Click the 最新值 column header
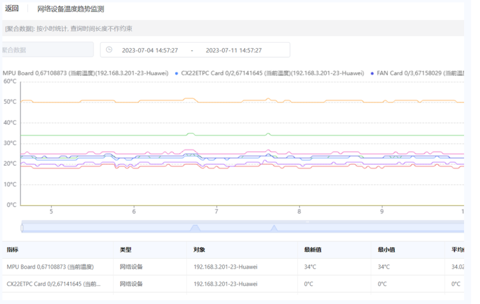The image size is (480, 304). coord(312,250)
